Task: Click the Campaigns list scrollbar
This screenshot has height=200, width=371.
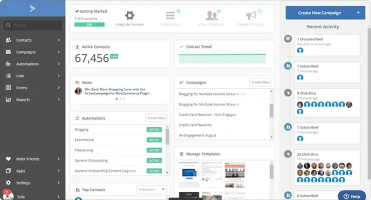Action: (x=272, y=111)
